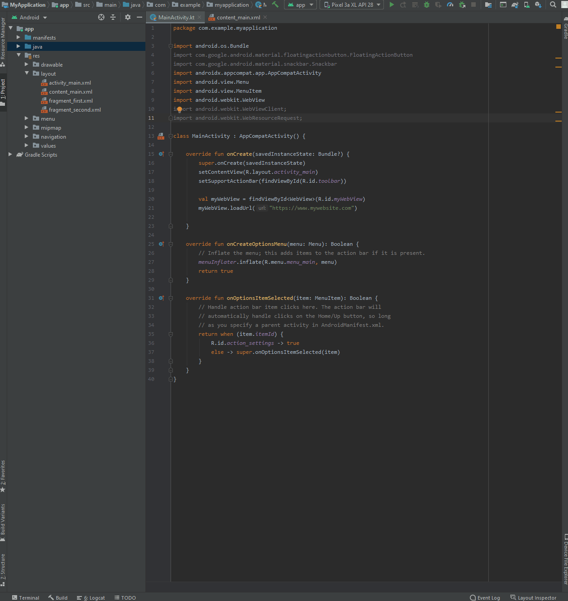Image resolution: width=568 pixels, height=601 pixels.
Task: Open the Layout Inspector
Action: click(533, 597)
